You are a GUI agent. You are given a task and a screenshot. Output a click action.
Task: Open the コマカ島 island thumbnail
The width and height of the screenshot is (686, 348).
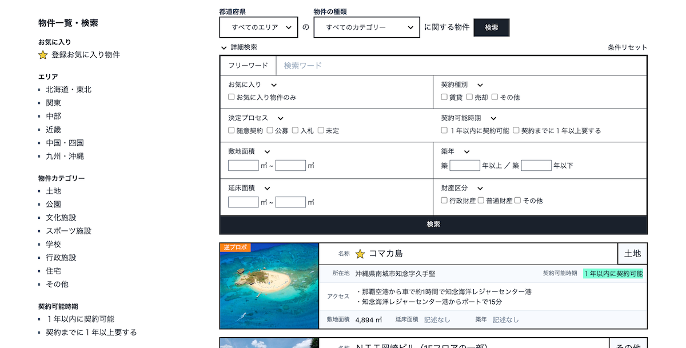tap(269, 286)
